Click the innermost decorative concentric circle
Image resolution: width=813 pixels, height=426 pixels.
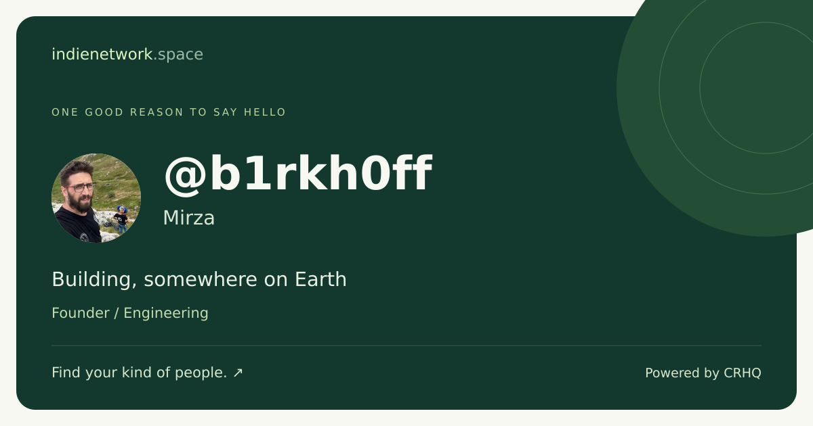[766, 88]
